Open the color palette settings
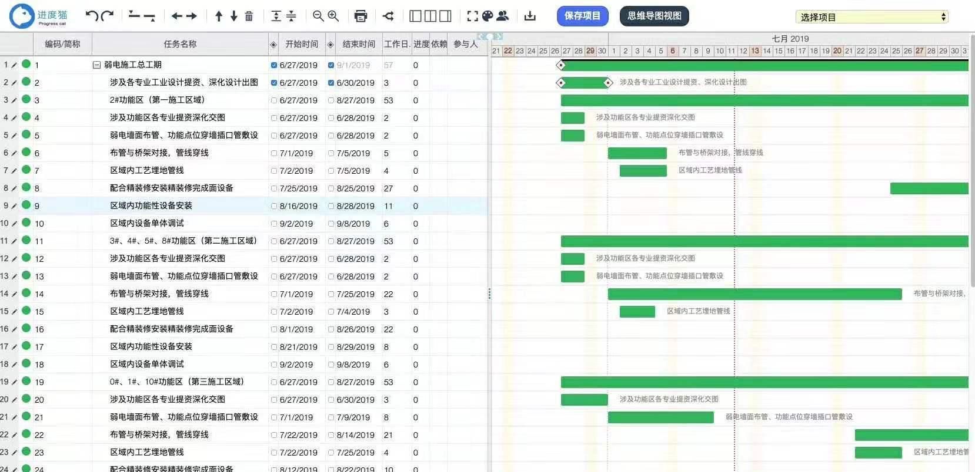Image resolution: width=975 pixels, height=472 pixels. [487, 16]
